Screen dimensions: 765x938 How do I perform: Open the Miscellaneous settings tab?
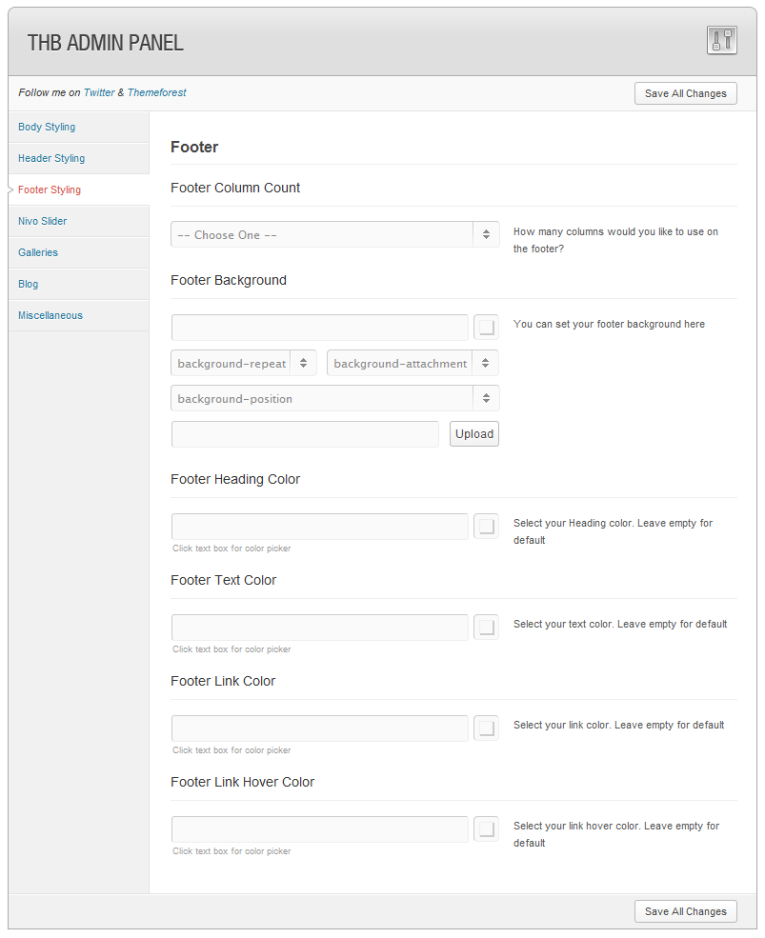(x=50, y=315)
